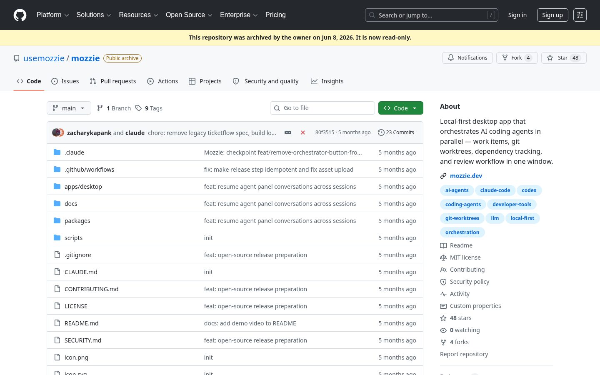600x375 pixels.
Task: Select the Code tab
Action: click(29, 81)
